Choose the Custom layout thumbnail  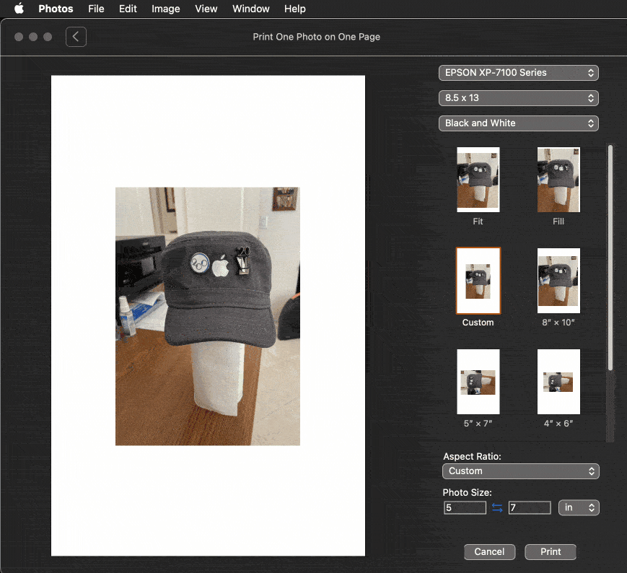point(478,281)
